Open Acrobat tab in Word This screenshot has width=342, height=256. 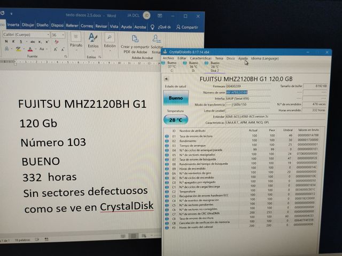click(x=140, y=27)
